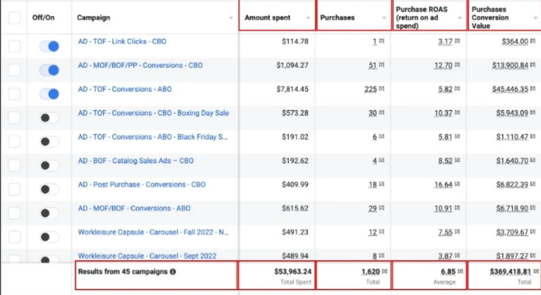The image size is (541, 295).
Task: Click footnote icon next to $45,446.35 conversion value
Action: click(x=533, y=89)
